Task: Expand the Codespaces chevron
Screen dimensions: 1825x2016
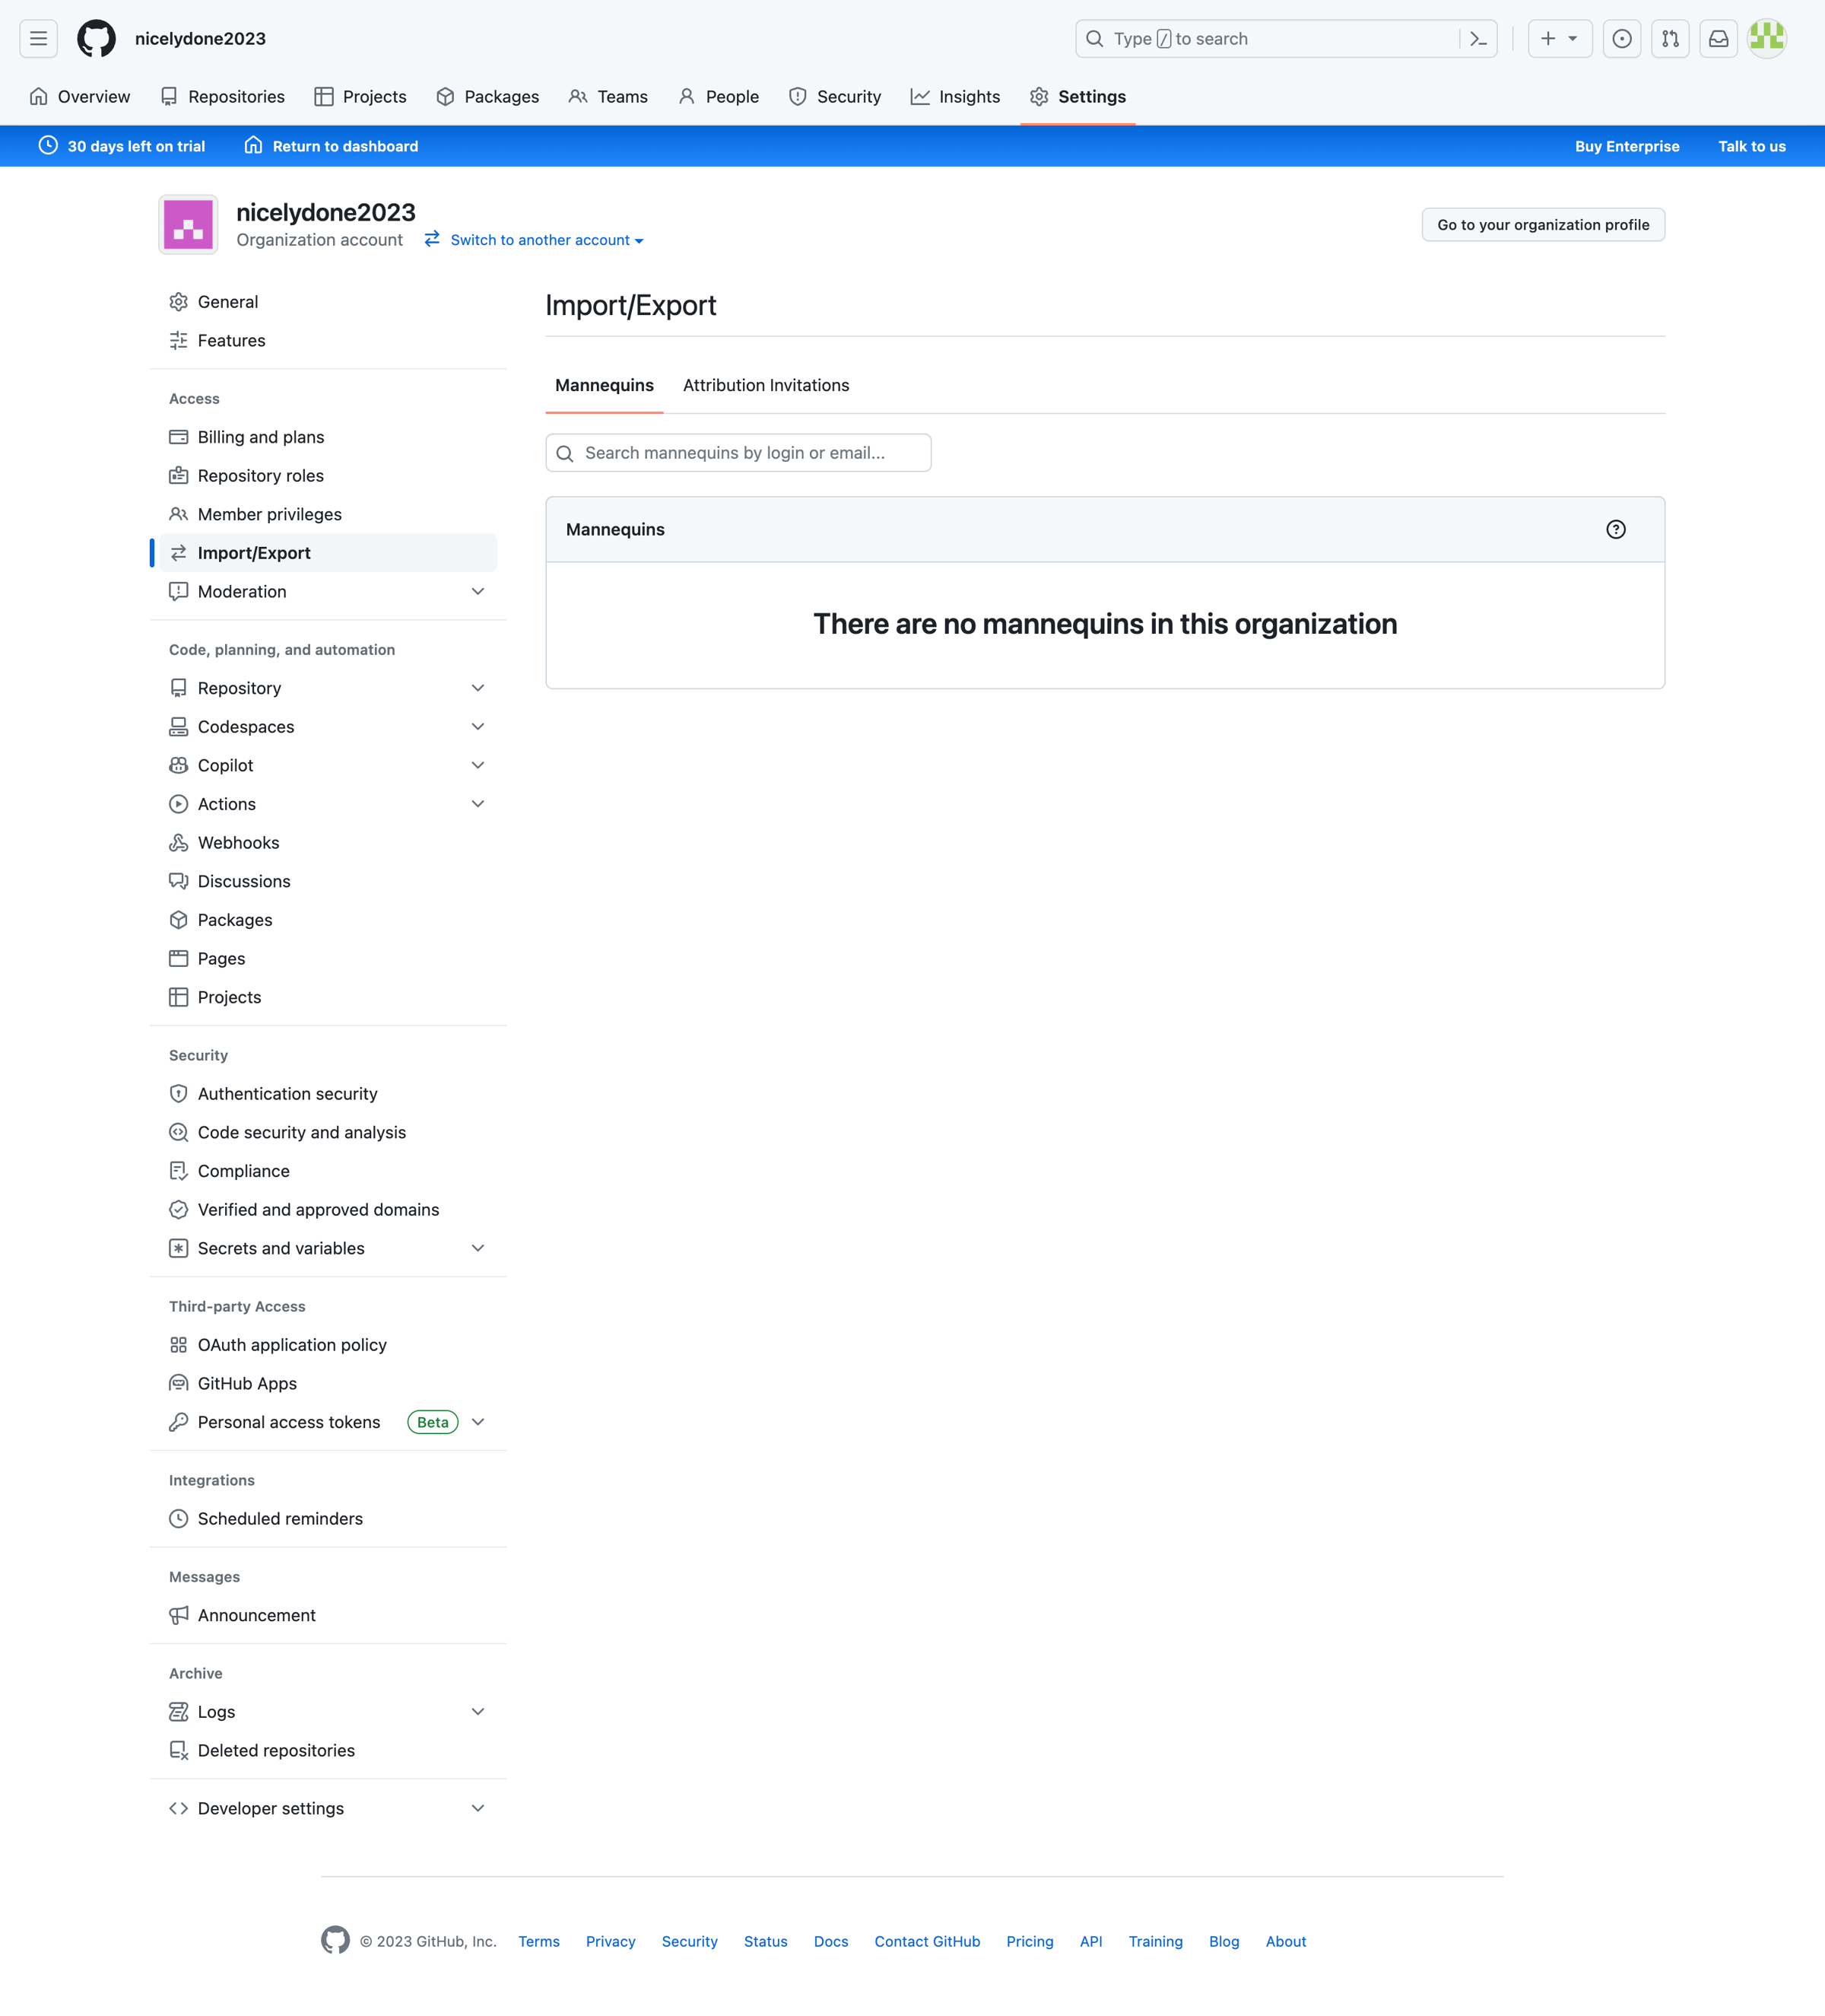Action: point(478,727)
